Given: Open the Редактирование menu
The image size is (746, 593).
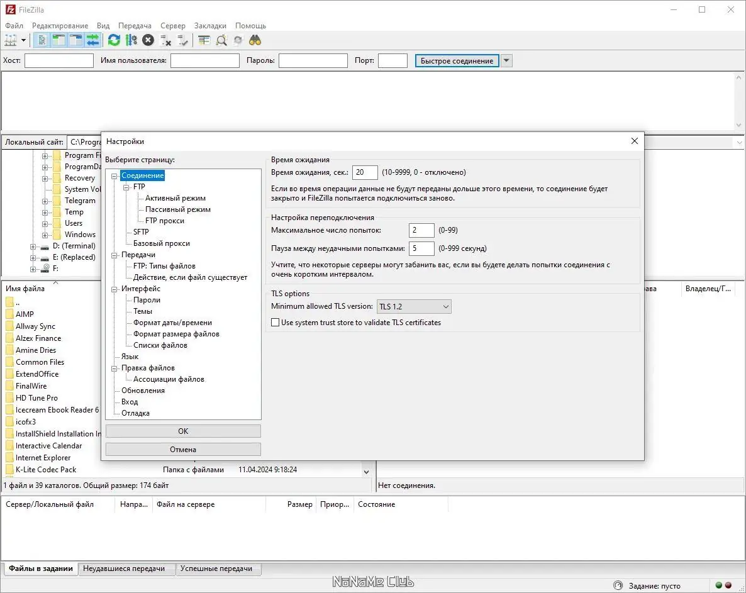Looking at the screenshot, I should 60,26.
